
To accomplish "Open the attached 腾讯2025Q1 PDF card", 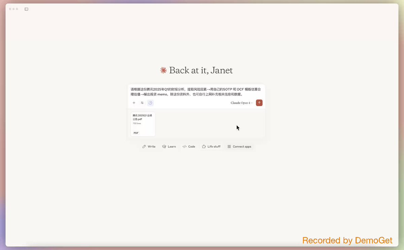I will [x=143, y=124].
